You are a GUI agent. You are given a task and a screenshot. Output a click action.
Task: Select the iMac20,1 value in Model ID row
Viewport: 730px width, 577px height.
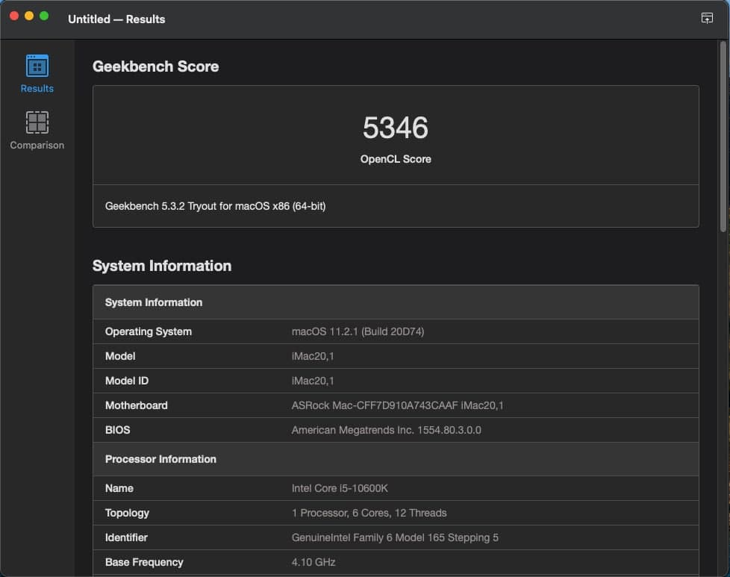tap(313, 381)
